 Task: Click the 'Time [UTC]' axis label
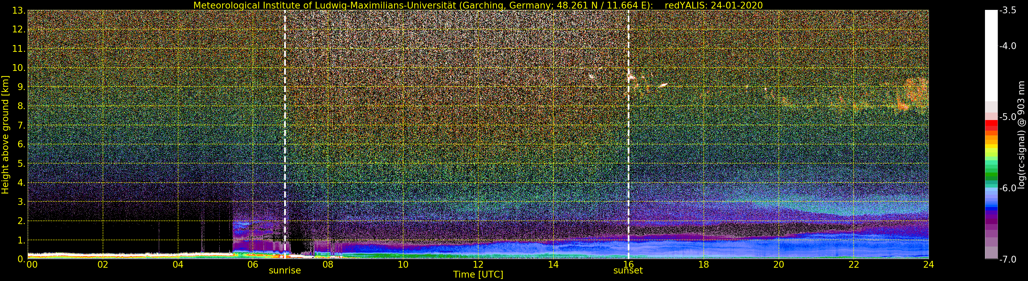coord(478,275)
